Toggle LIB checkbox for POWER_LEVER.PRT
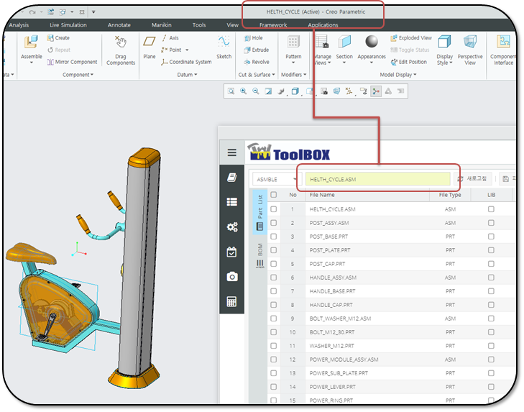The width and height of the screenshot is (524, 412). point(491,387)
